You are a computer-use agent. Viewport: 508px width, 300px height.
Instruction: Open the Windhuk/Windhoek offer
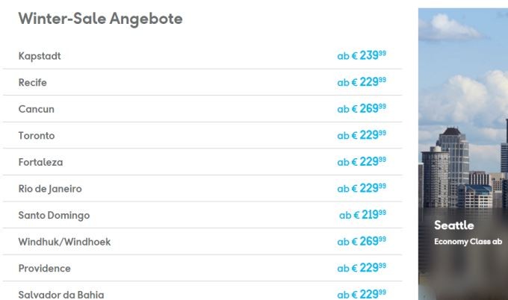point(202,242)
